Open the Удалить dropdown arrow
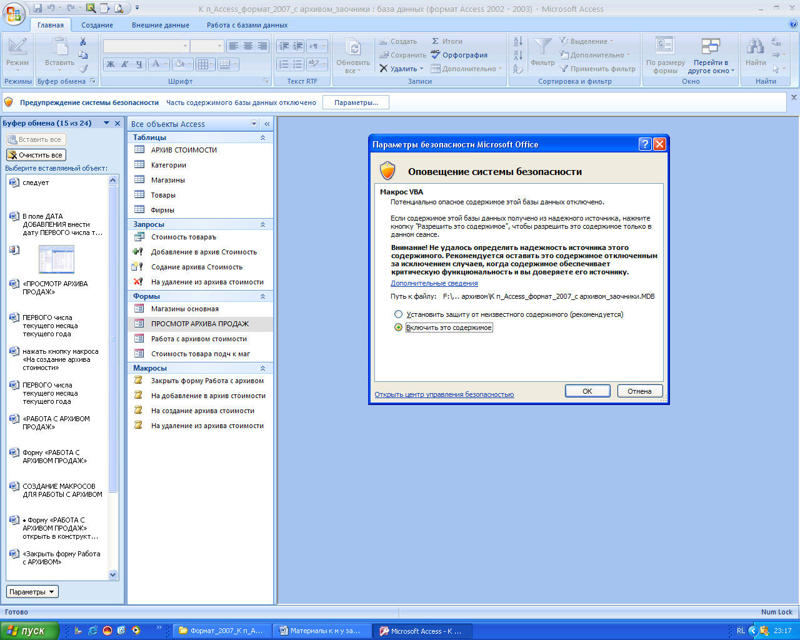The width and height of the screenshot is (800, 640). 421,69
